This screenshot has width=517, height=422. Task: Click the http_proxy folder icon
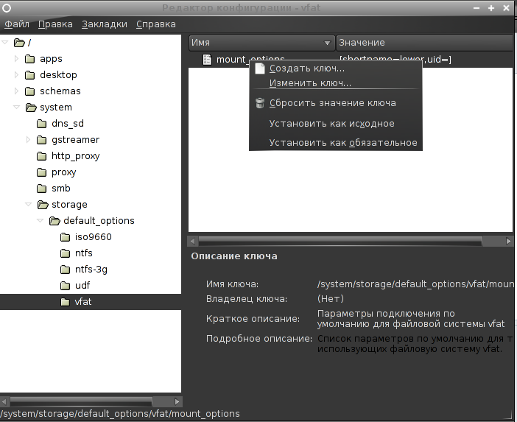(x=41, y=156)
